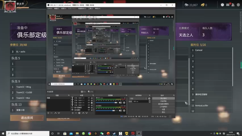Pop out the 混音器 audio mixer dock
Viewport: 242px width, 136px height.
click(126, 95)
